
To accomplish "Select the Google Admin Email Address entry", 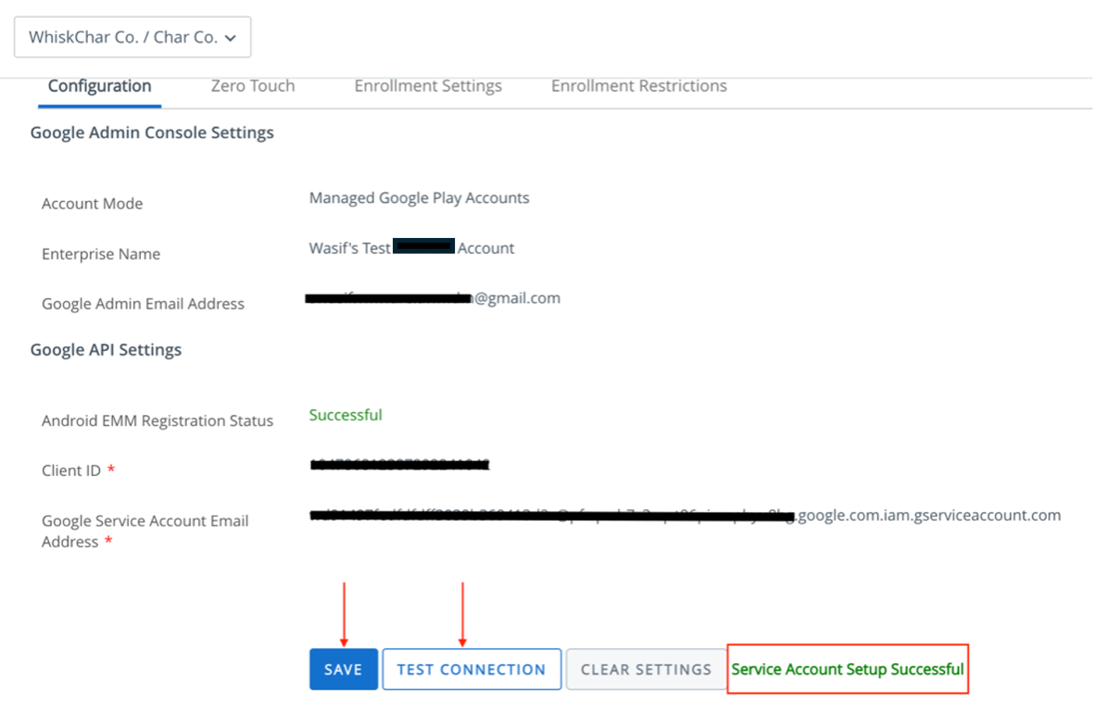I will click(433, 297).
